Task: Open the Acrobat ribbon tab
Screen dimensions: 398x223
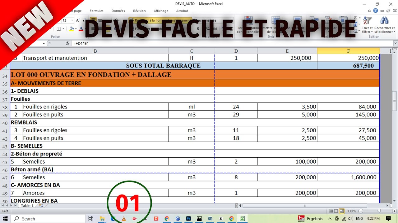Action: coord(182,11)
